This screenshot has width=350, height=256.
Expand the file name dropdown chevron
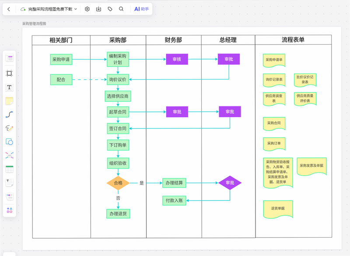coord(75,9)
